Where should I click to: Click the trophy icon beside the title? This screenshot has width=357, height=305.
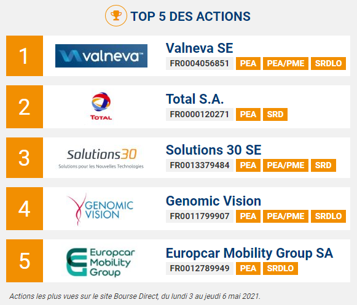tap(116, 16)
